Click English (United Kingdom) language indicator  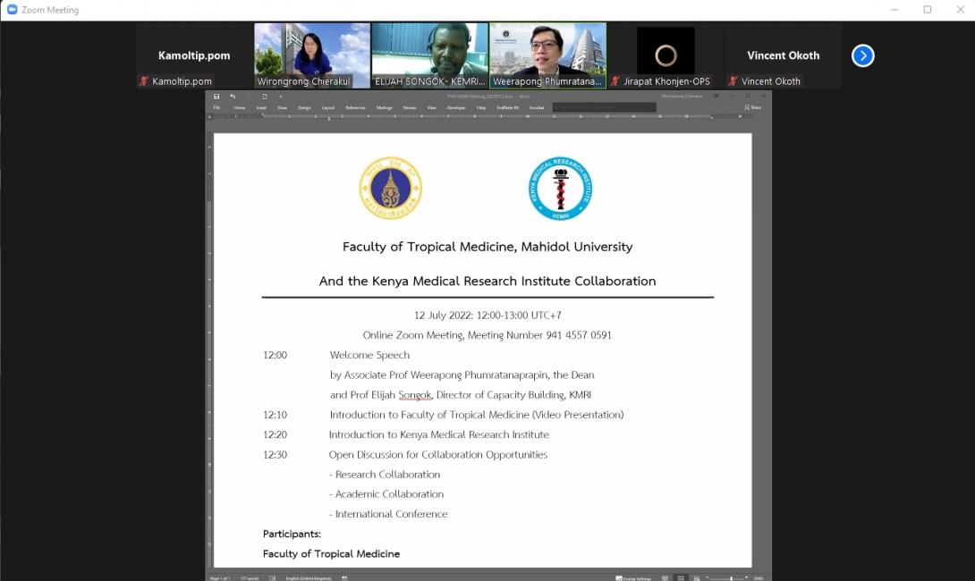click(x=309, y=578)
